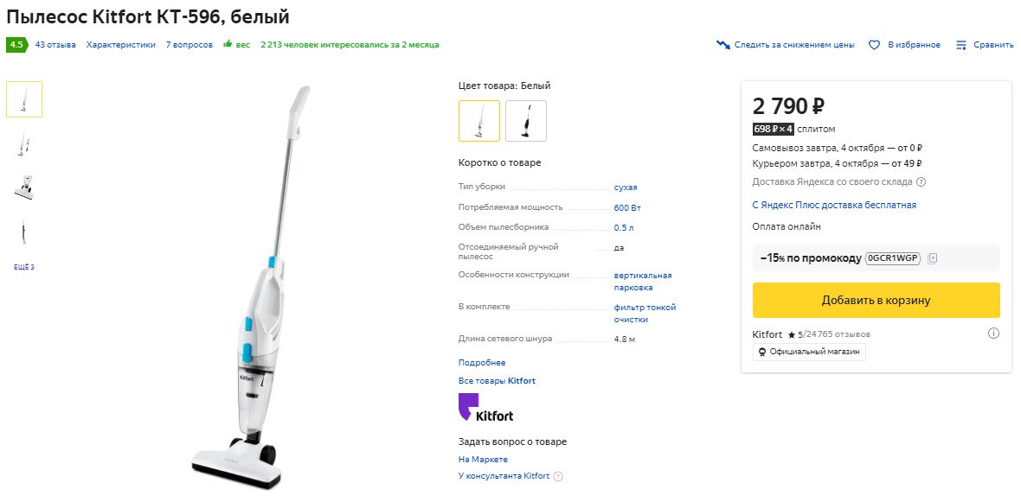Click help icon next to Kitfort consultant
This screenshot has height=502, width=1021.
(558, 476)
